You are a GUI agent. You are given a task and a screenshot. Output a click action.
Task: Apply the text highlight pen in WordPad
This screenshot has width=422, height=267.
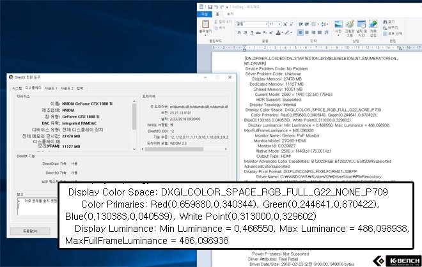click(x=287, y=33)
